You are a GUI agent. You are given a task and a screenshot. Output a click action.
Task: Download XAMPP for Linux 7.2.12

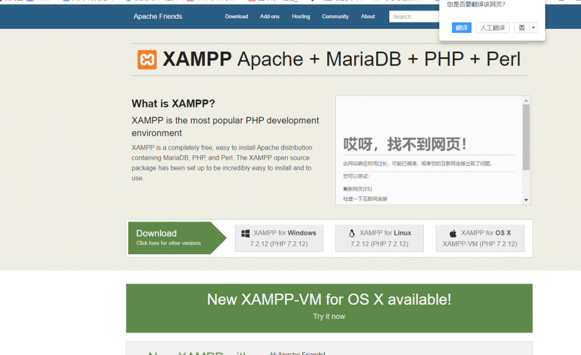380,238
